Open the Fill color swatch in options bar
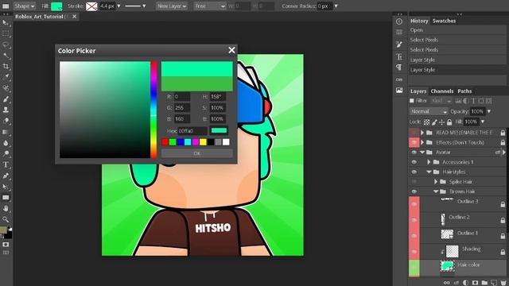The width and height of the screenshot is (509, 286). (56, 6)
